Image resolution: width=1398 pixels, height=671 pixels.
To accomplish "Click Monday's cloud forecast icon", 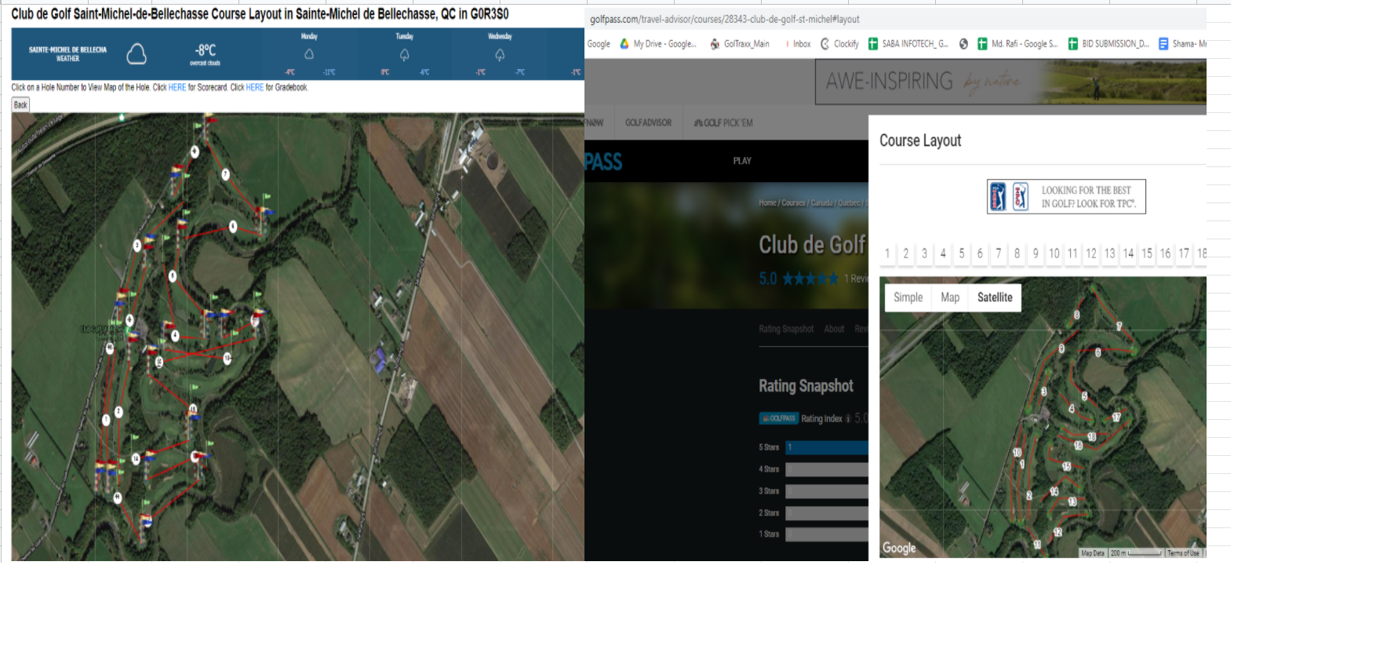I will [309, 54].
